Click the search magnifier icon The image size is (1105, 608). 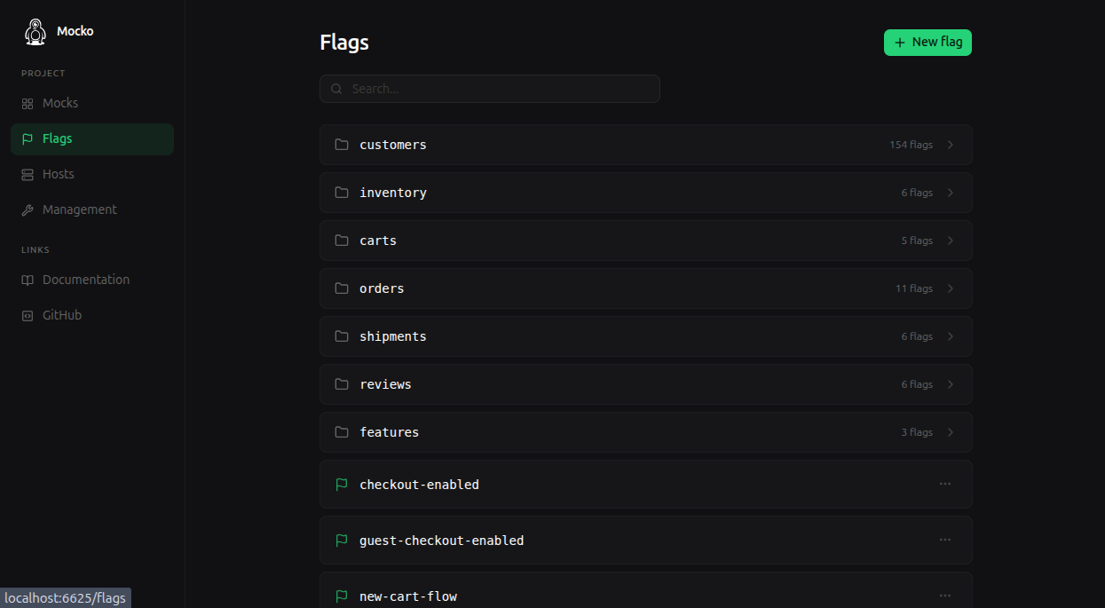pyautogui.click(x=336, y=89)
